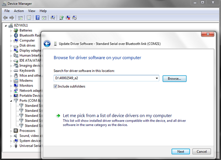
Task: Click Scan for hardware changes icon
Action: tap(53, 18)
